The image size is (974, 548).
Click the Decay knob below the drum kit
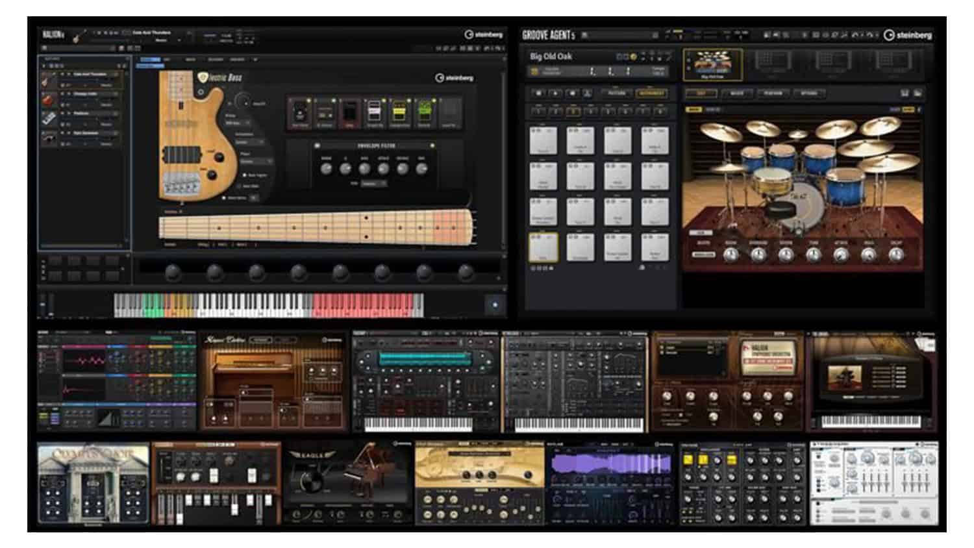tap(897, 255)
